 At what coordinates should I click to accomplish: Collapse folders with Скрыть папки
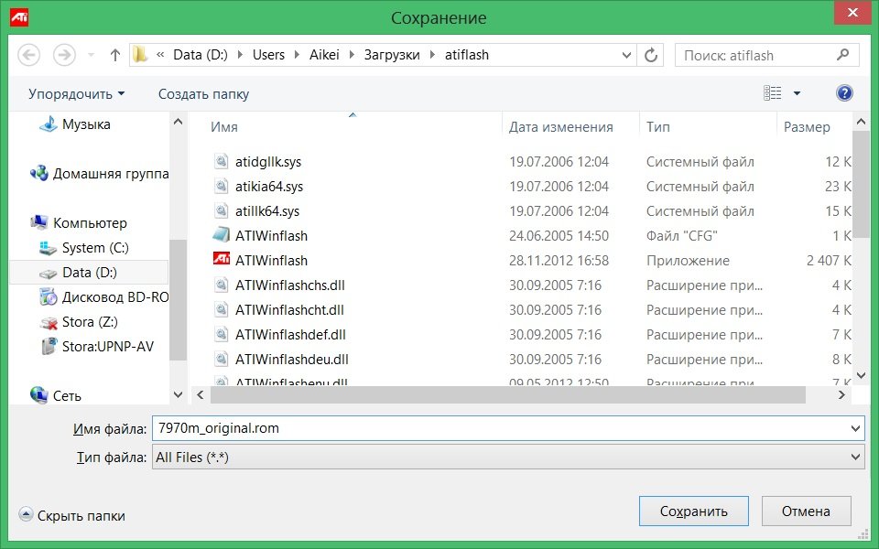pyautogui.click(x=71, y=515)
